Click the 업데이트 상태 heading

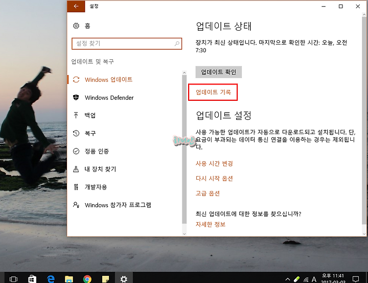click(223, 26)
